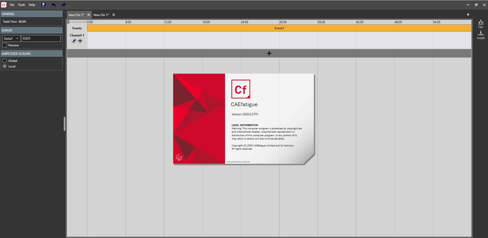The height and width of the screenshot is (238, 488).
Task: Open the Tools menu
Action: point(21,5)
